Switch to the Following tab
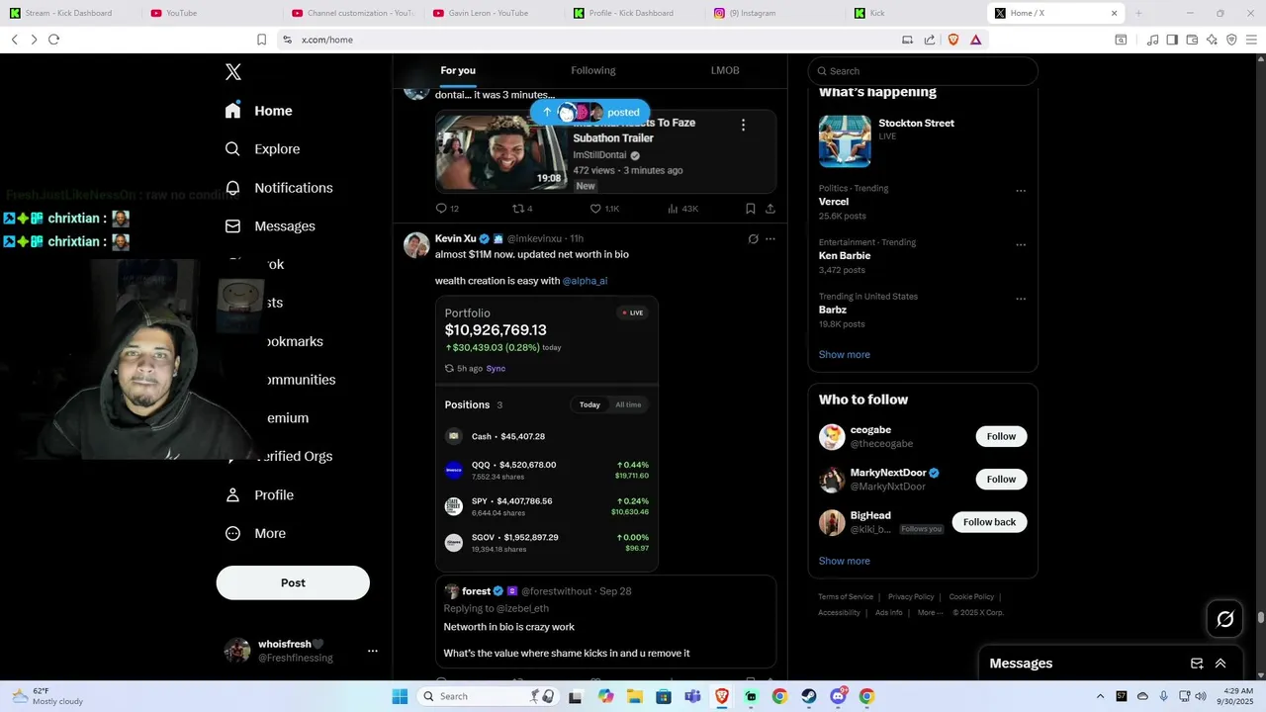 tap(593, 70)
